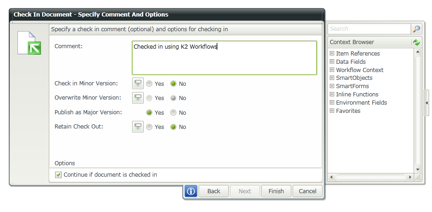Open field picker for Retain Check Out
This screenshot has height=212, width=432.
point(138,127)
